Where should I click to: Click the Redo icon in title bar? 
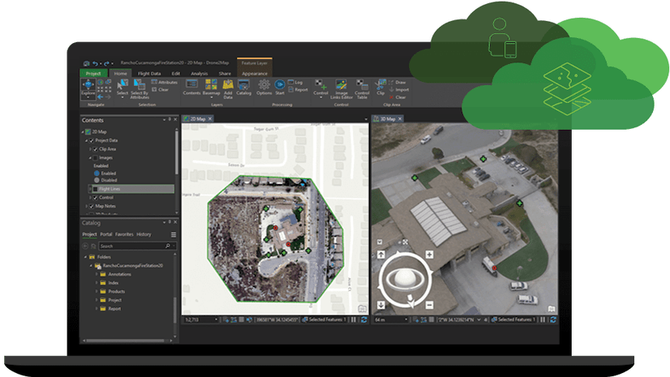(106, 63)
